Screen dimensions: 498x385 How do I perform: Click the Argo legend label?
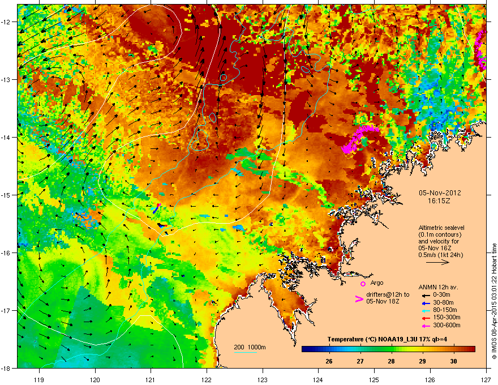click(377, 283)
